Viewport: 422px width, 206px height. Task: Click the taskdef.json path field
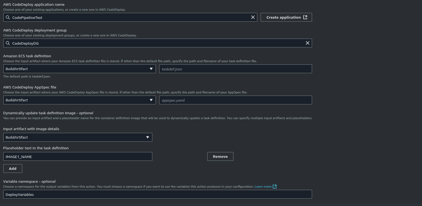coord(236,69)
